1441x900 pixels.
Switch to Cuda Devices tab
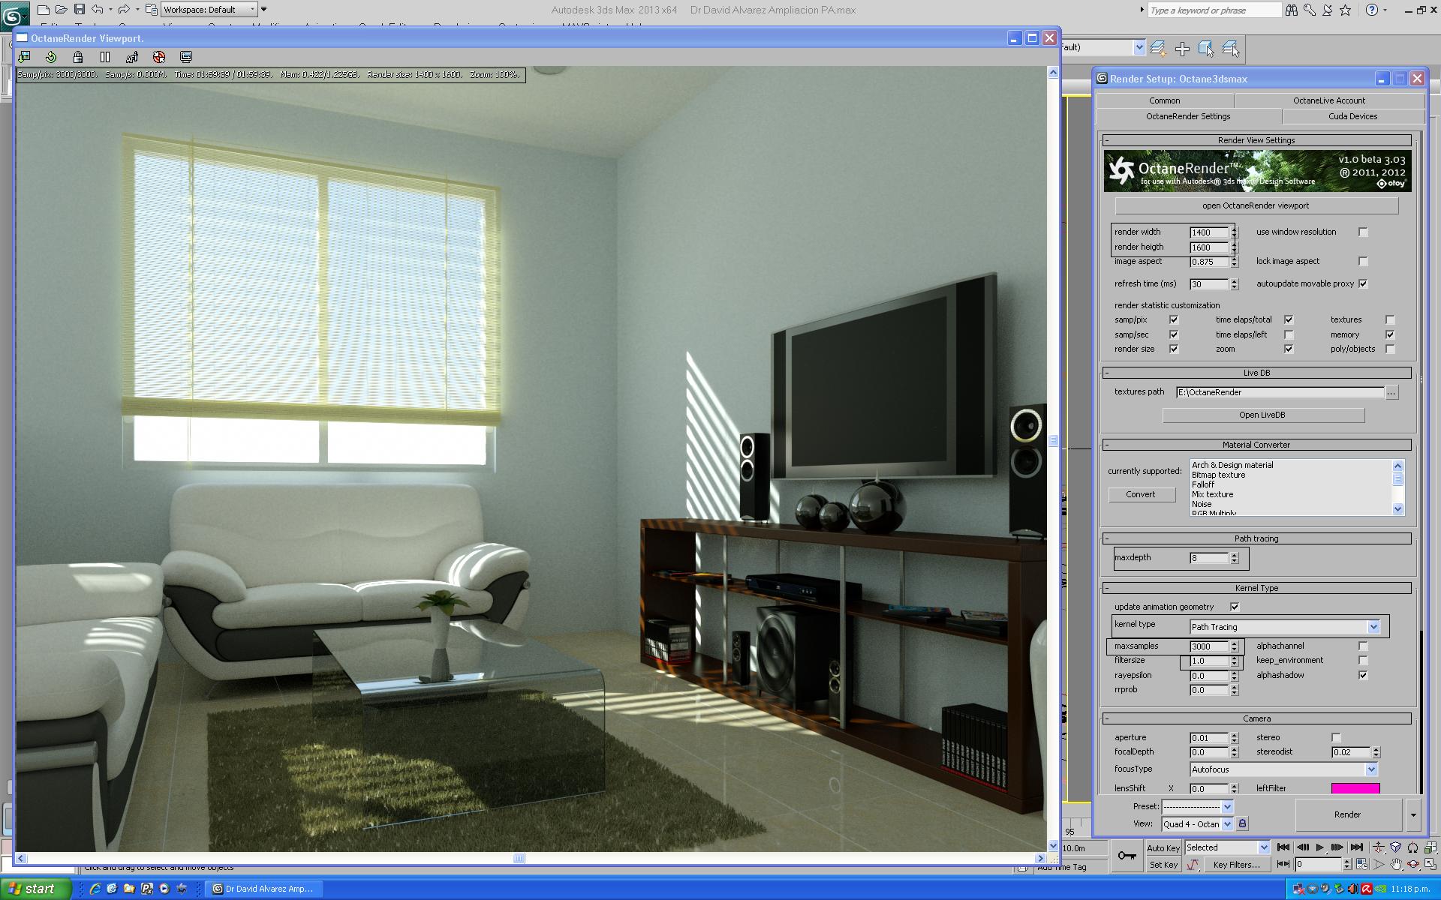(x=1352, y=116)
